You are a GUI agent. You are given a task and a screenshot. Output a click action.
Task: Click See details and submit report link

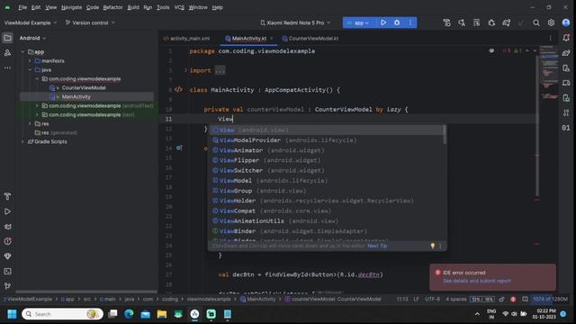point(477,281)
